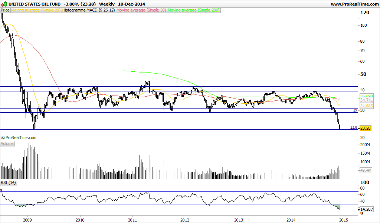Click the UNITED STATES OIL FUND title
The image size is (380, 223).
pos(35,4)
